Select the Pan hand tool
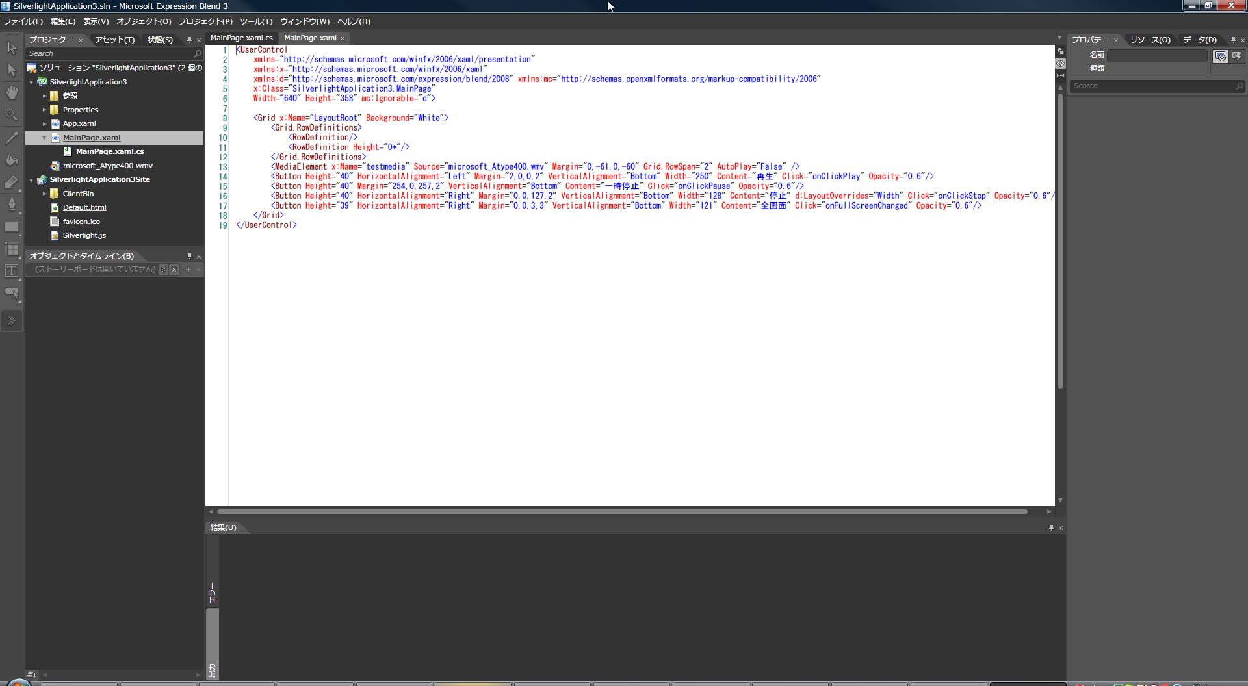The image size is (1248, 686). click(12, 92)
